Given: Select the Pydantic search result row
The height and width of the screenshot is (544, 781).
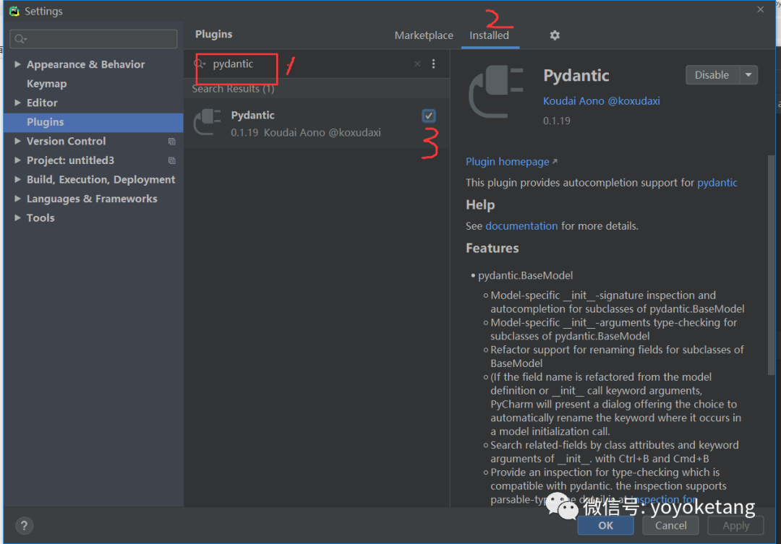Looking at the screenshot, I should click(317, 123).
